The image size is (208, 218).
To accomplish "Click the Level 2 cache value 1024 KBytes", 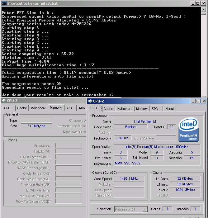I will click(185, 190).
